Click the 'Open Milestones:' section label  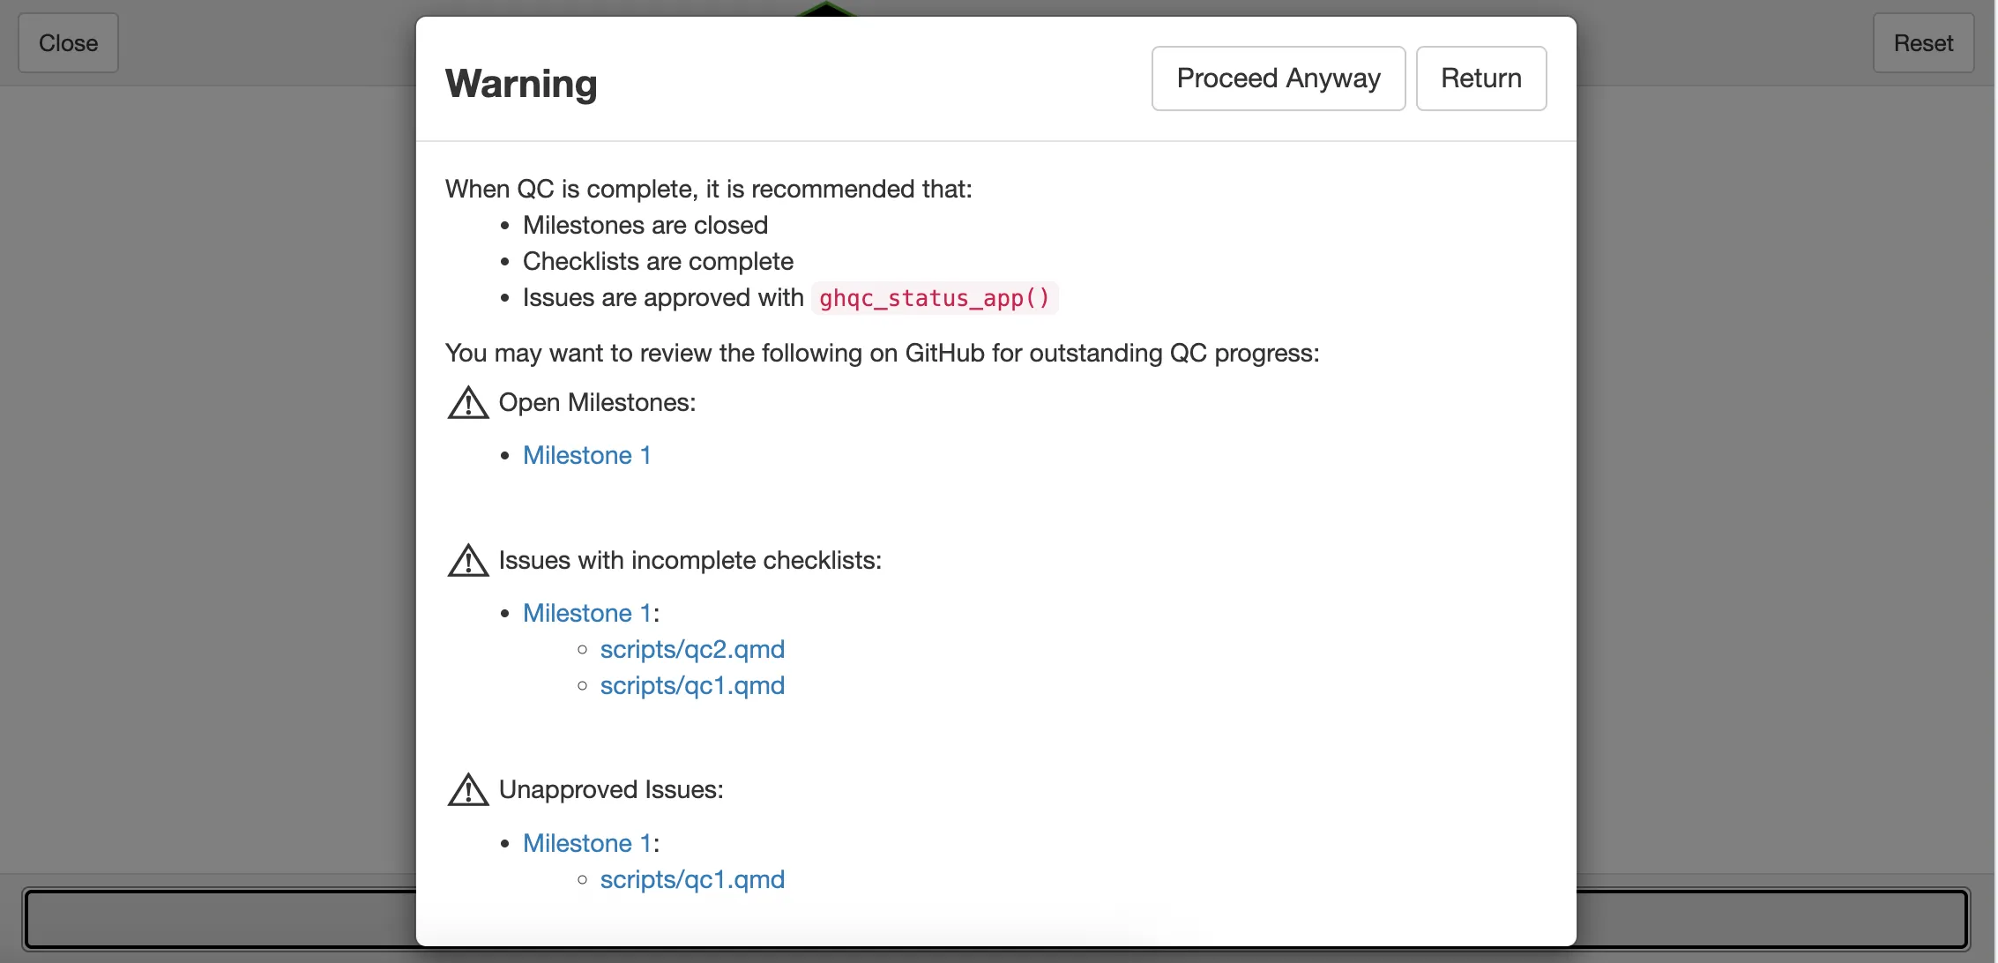[x=597, y=403]
